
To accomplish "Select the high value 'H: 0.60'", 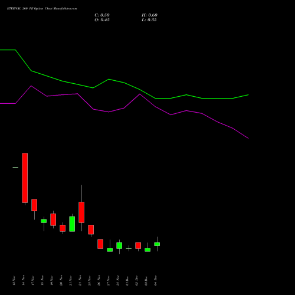I will point(149,15).
